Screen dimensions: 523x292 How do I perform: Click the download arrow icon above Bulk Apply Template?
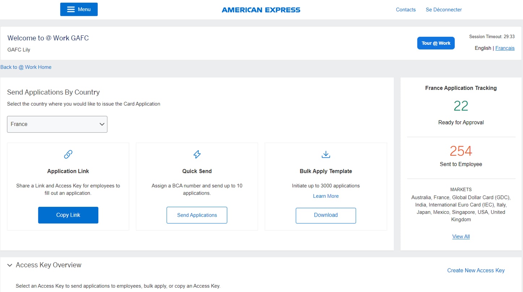(326, 154)
